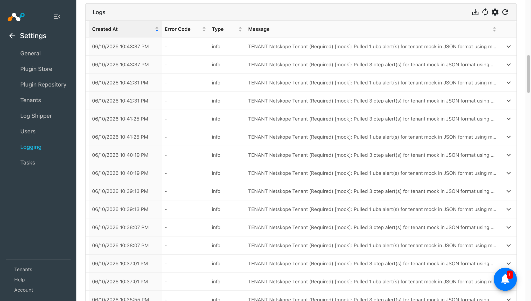Screen dimensions: 531x301
Task: Expand the 10:38:07 PM uba alert row
Action: coord(509,246)
